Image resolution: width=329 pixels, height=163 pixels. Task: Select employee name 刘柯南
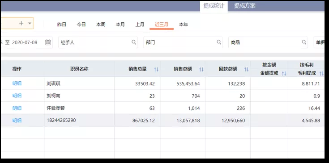tap(54, 96)
